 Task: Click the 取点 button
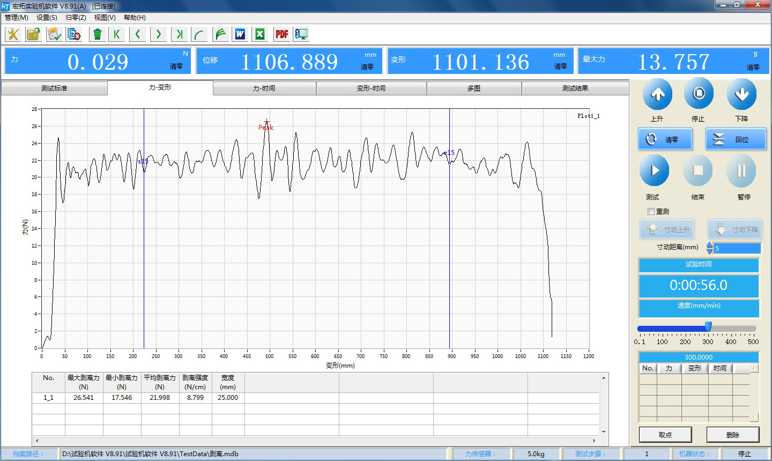[665, 435]
